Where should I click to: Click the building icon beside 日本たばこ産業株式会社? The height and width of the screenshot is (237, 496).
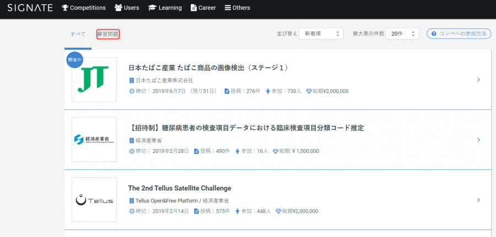pos(132,80)
